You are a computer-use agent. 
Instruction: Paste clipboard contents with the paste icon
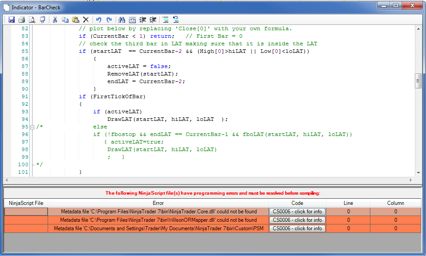[76, 20]
